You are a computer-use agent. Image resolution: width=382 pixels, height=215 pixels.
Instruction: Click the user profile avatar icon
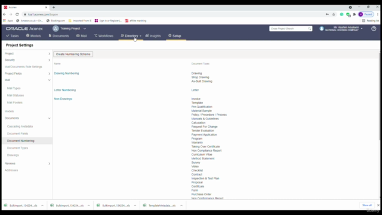[x=322, y=29]
